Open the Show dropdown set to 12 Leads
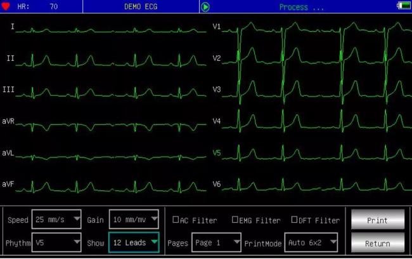412x259 pixels. pos(133,242)
